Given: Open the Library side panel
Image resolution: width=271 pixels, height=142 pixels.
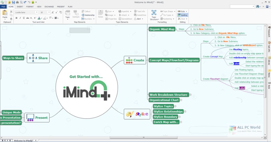Looking at the screenshot, I should [269, 60].
